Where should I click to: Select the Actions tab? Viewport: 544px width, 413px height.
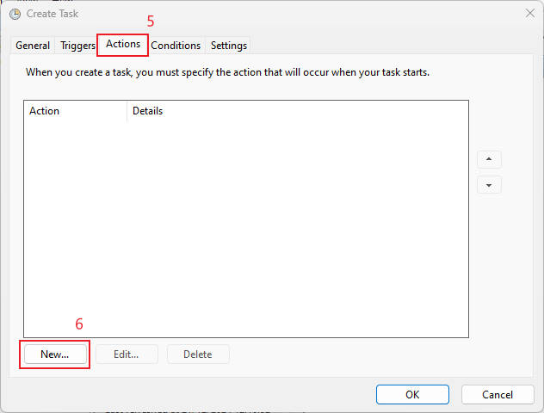coord(123,44)
